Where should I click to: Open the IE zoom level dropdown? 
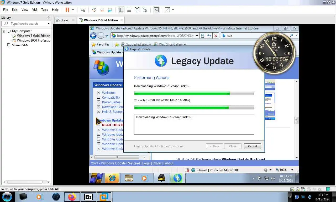pos(292,170)
